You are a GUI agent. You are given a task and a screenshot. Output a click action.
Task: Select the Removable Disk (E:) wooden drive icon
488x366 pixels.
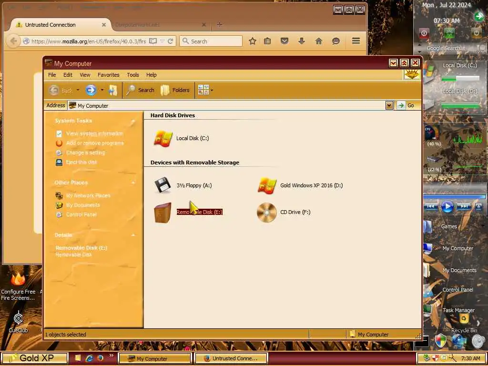[163, 213]
